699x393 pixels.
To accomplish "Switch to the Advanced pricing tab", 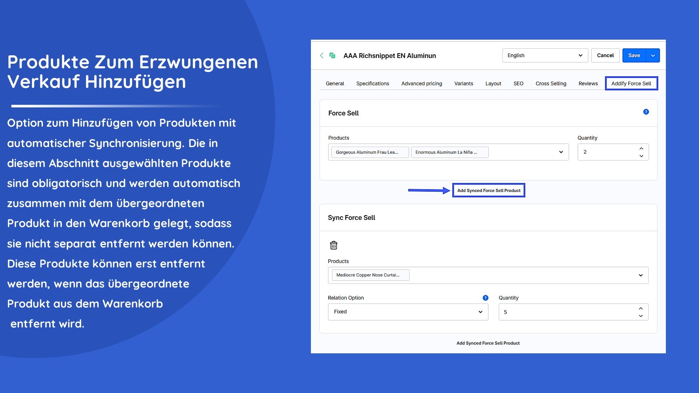I will [x=422, y=83].
